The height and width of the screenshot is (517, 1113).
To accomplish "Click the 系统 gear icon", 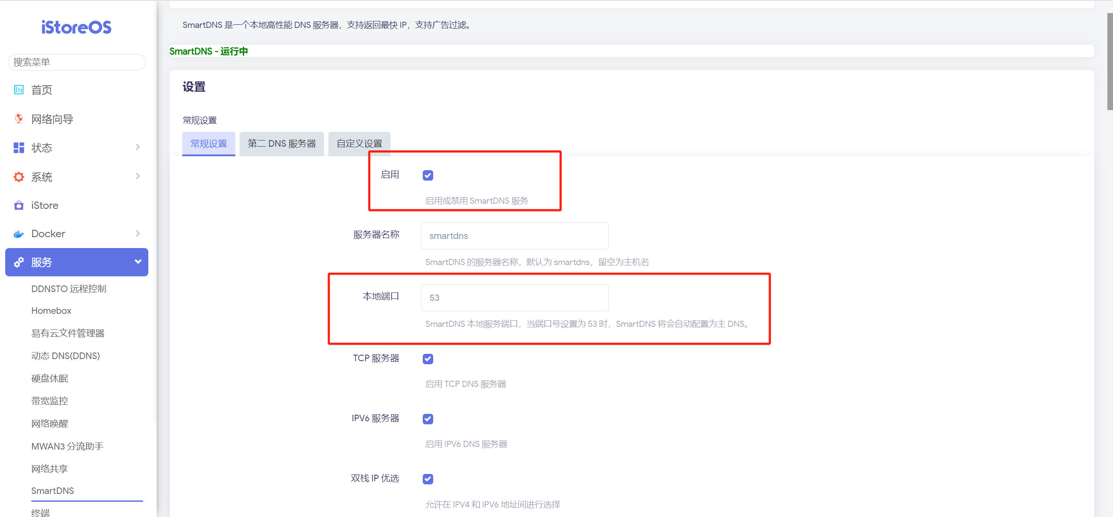I will click(x=19, y=177).
